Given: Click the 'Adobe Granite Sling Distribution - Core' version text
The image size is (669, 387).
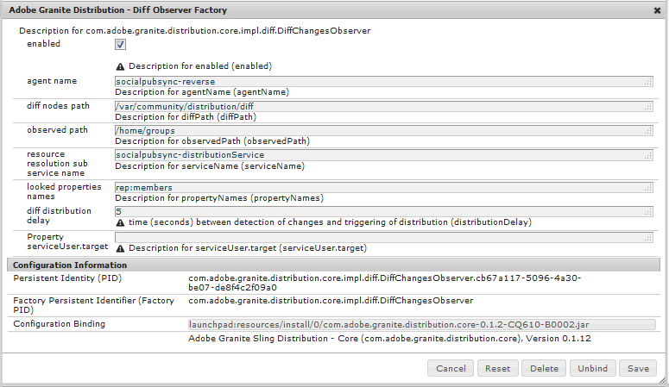Looking at the screenshot, I should [389, 339].
